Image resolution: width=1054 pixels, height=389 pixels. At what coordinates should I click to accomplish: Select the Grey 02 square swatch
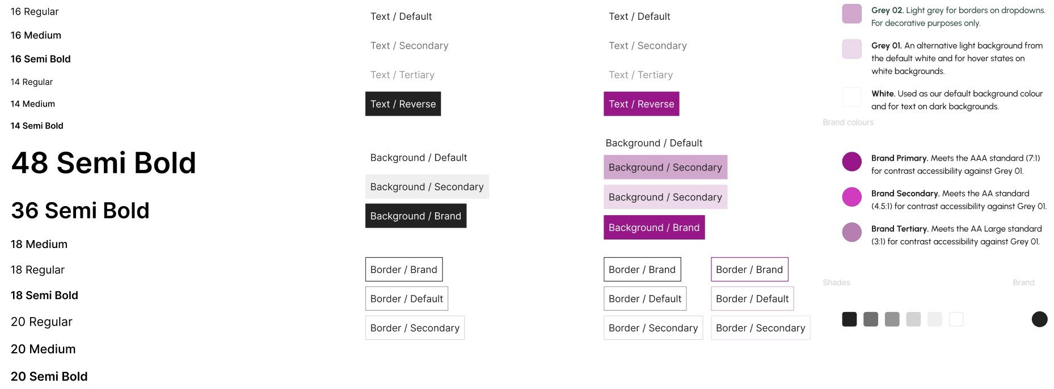851,14
